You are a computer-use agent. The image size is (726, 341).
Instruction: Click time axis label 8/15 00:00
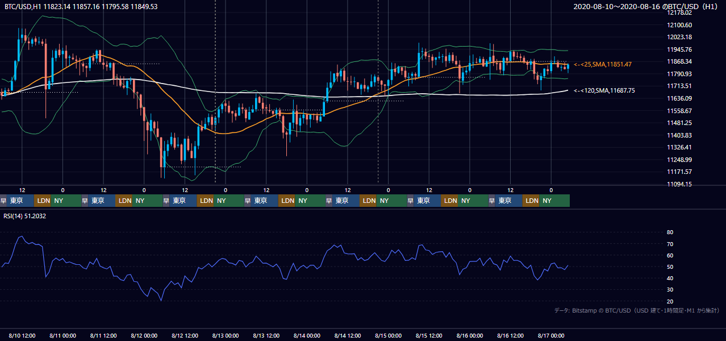coord(389,335)
